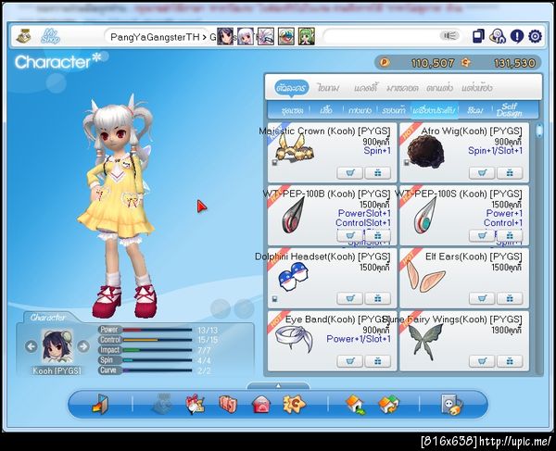
Task: Open the orange cookie puzzle icon
Action: coord(294,405)
